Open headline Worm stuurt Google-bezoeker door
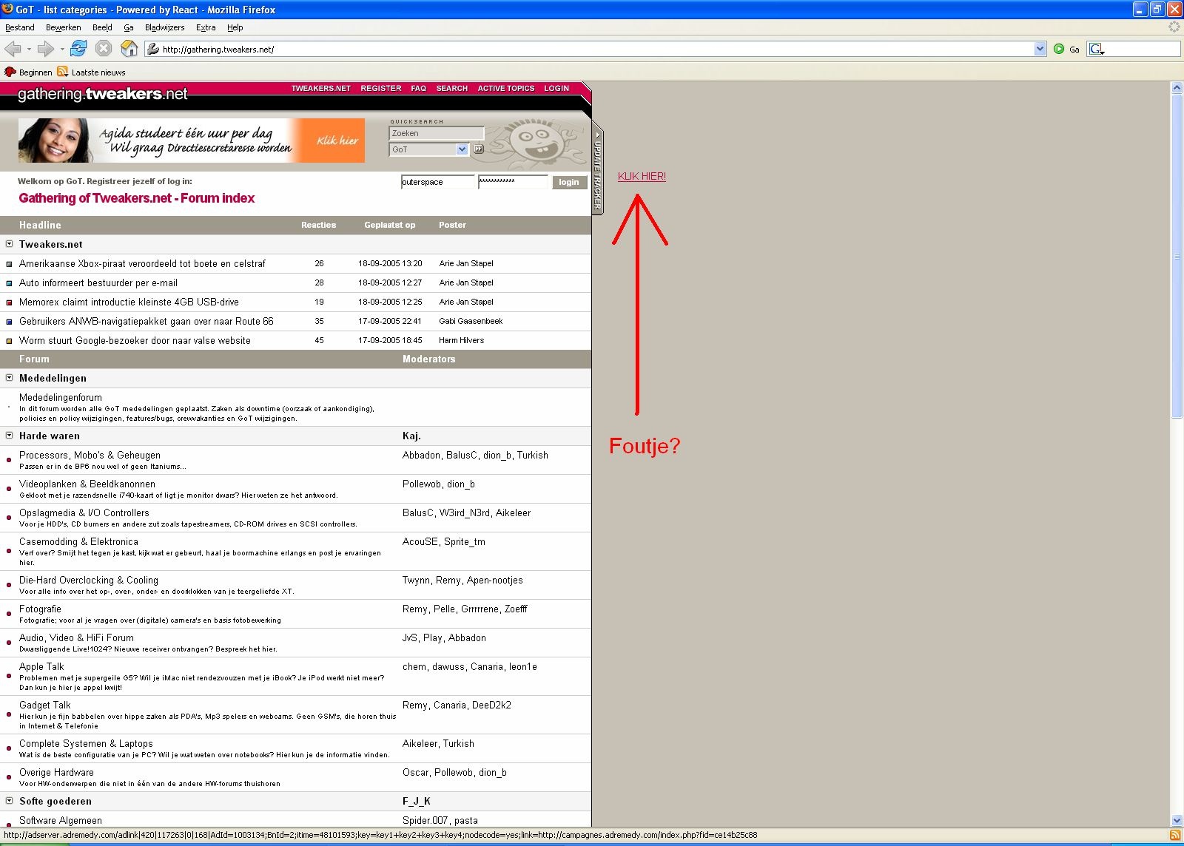Viewport: 1184px width, 846px height. click(135, 341)
